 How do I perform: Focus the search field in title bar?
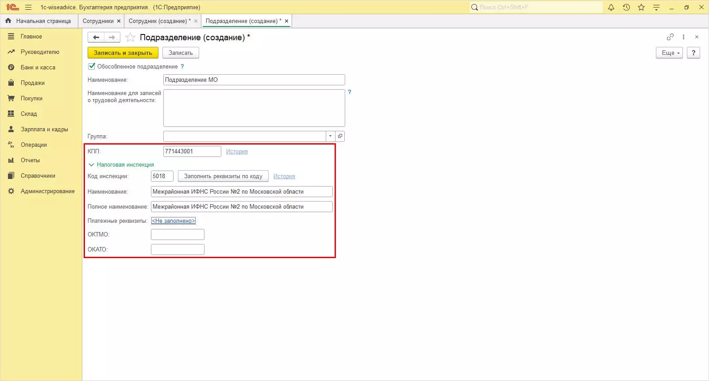tap(536, 7)
